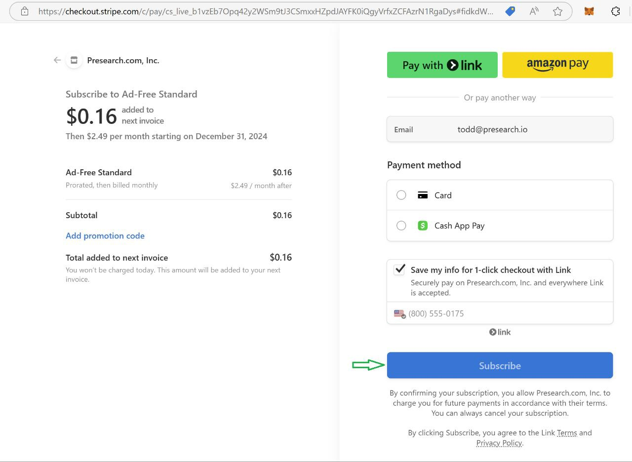This screenshot has height=462, width=632.
Task: Select the Card payment radio button
Action: point(401,195)
